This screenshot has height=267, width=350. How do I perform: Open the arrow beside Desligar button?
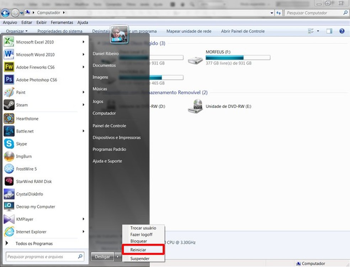(118, 257)
